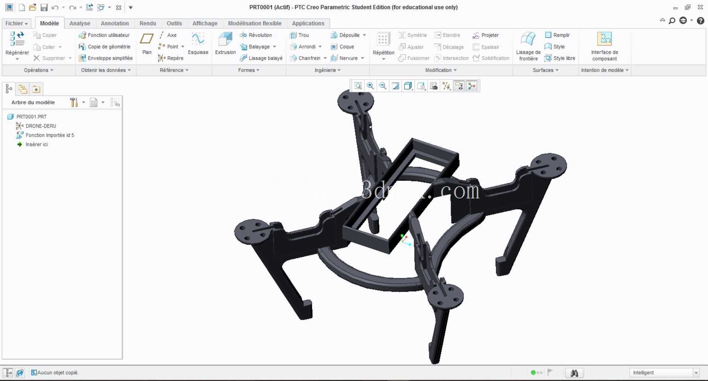
Task: Select DRONE-DERU in model tree
Action: click(x=36, y=126)
